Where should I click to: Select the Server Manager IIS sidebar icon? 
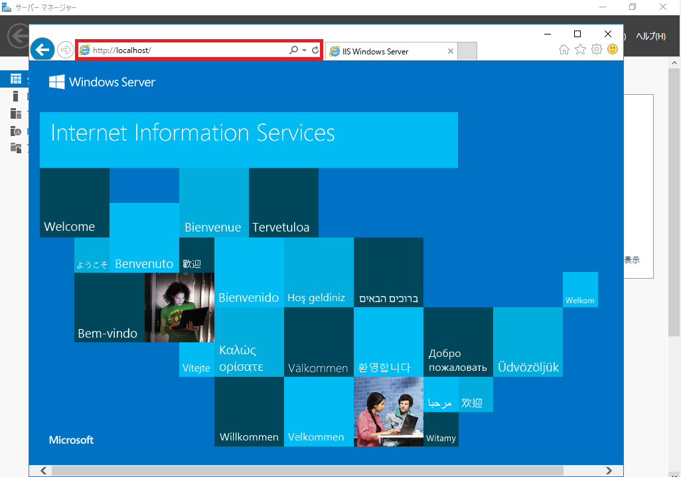click(16, 131)
